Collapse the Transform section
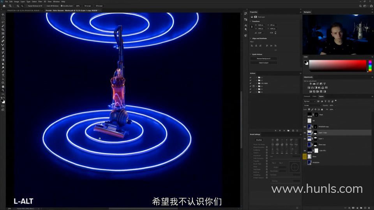This screenshot has height=210, width=374. [251, 21]
